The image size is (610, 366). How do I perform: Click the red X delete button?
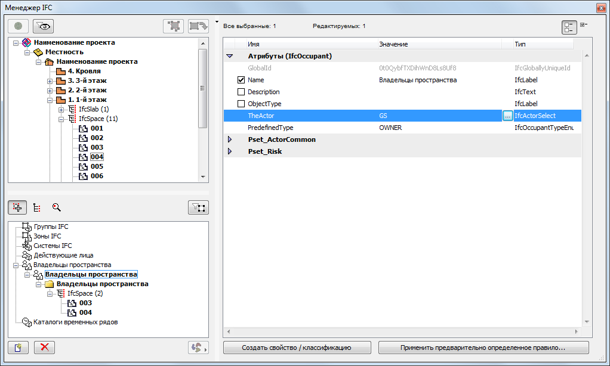coord(44,348)
